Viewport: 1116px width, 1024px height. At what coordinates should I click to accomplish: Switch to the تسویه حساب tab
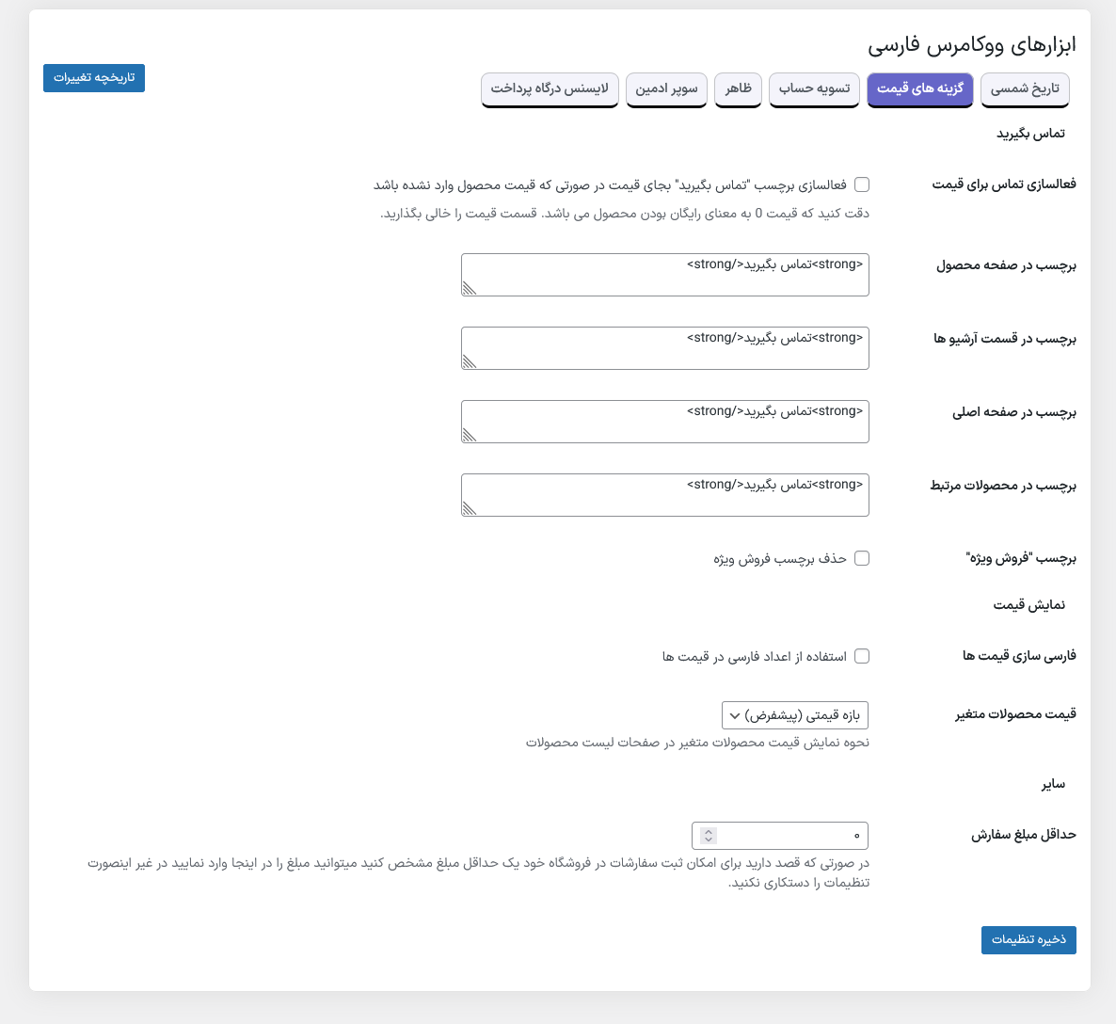[814, 89]
